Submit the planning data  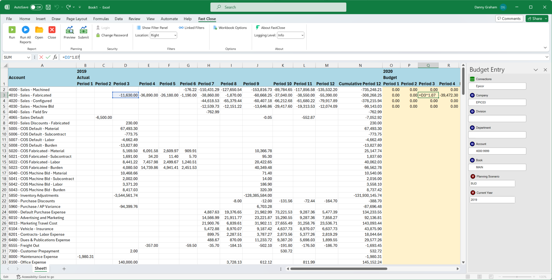(x=83, y=33)
